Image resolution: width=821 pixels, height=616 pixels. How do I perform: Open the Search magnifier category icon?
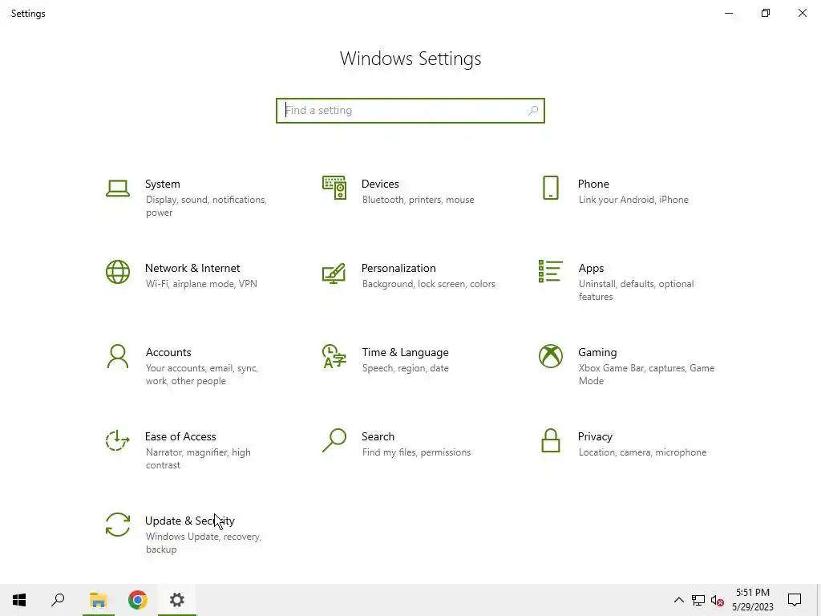[x=334, y=440]
